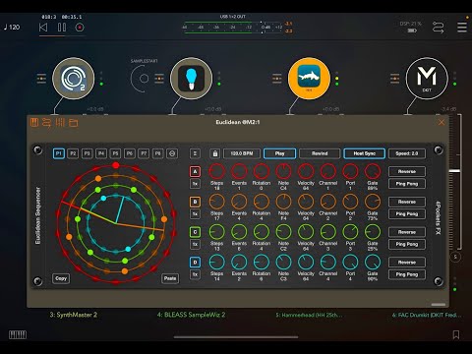Click three-line icon left of Hammerhead node
Viewport: 472px width, 354px height.
click(277, 79)
